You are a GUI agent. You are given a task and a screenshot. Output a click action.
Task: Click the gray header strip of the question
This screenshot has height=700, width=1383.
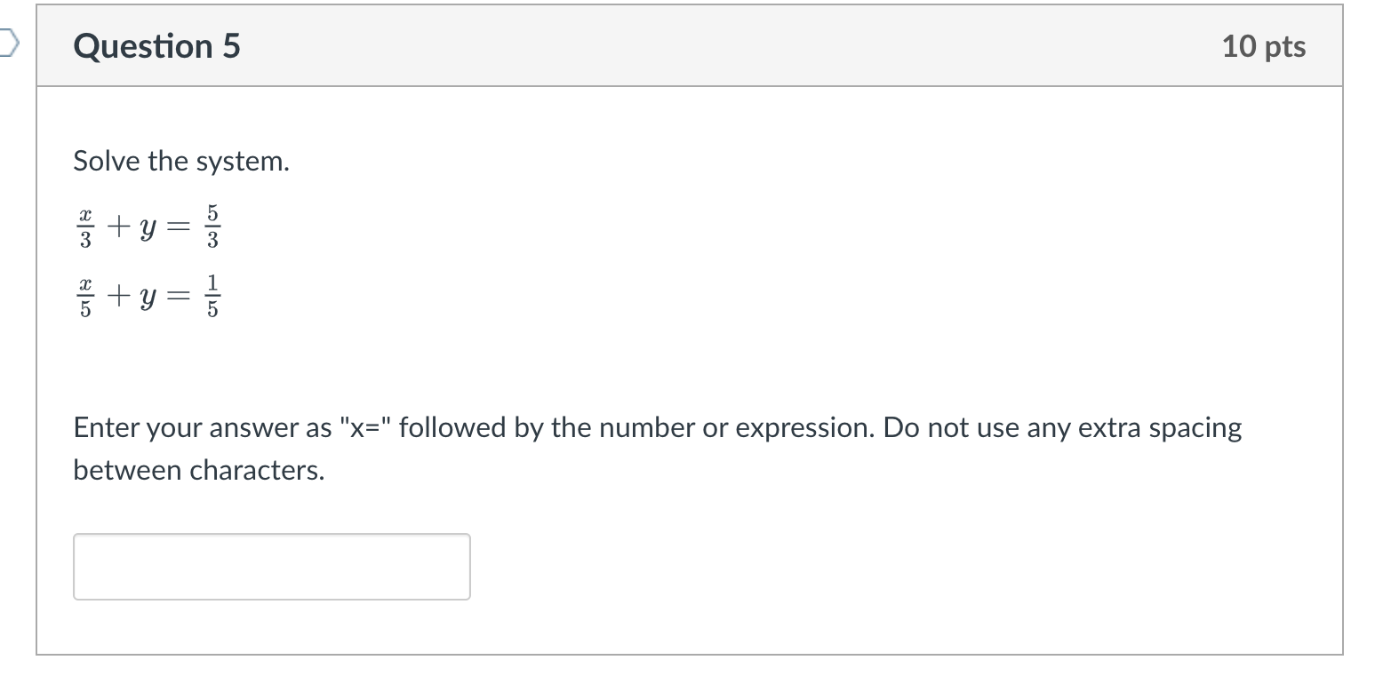tap(800, 44)
